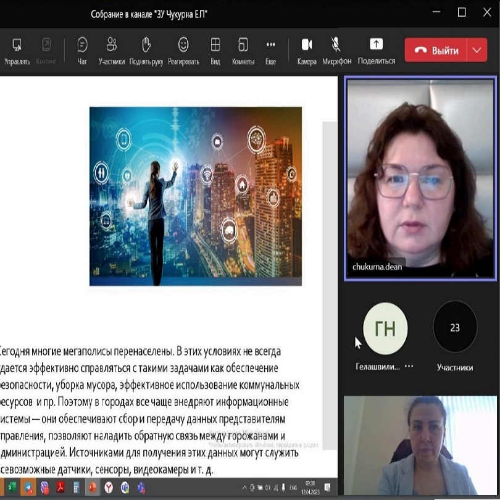The image size is (500, 500).
Task: Click the ГН participant avatar
Action: (x=385, y=328)
